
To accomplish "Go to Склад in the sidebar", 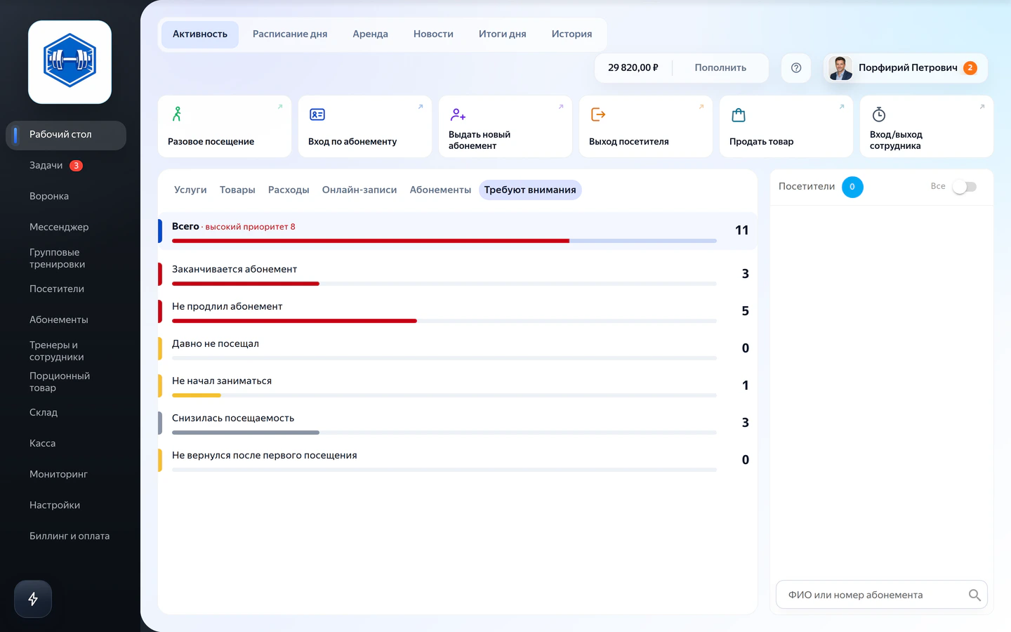I will [66, 413].
